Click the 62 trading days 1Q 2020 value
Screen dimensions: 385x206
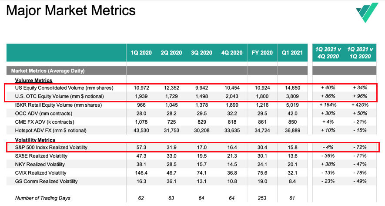[141, 198]
